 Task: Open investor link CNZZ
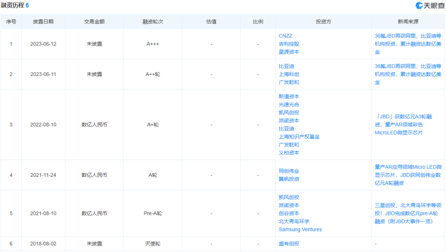click(285, 36)
